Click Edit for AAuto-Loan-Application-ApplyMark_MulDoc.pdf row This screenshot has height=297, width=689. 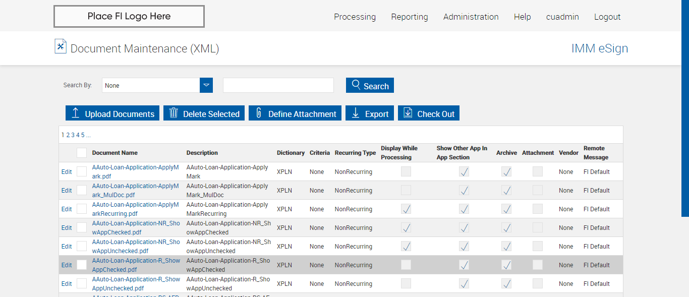pyautogui.click(x=67, y=191)
